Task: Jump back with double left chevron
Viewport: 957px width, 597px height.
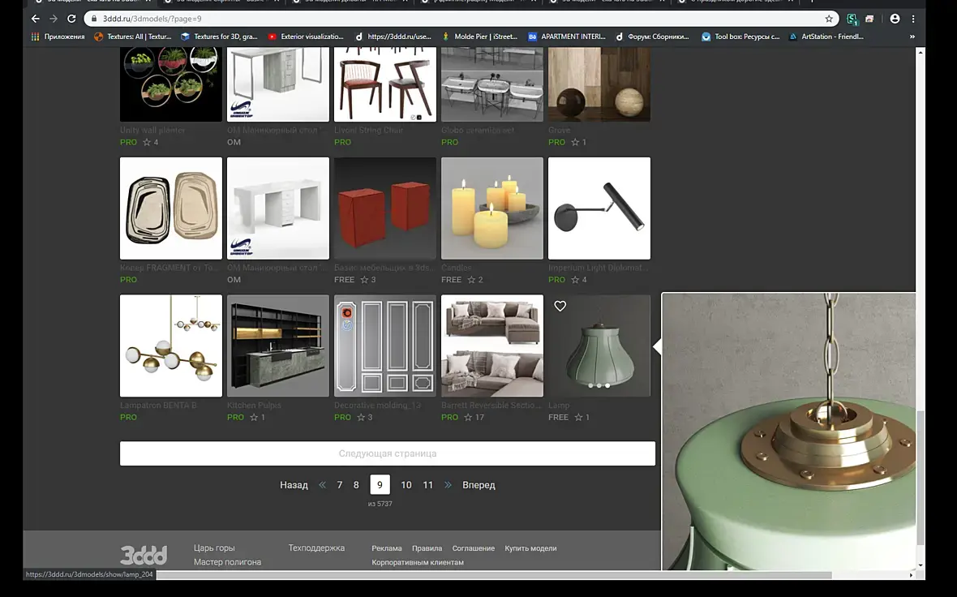Action: coord(322,485)
